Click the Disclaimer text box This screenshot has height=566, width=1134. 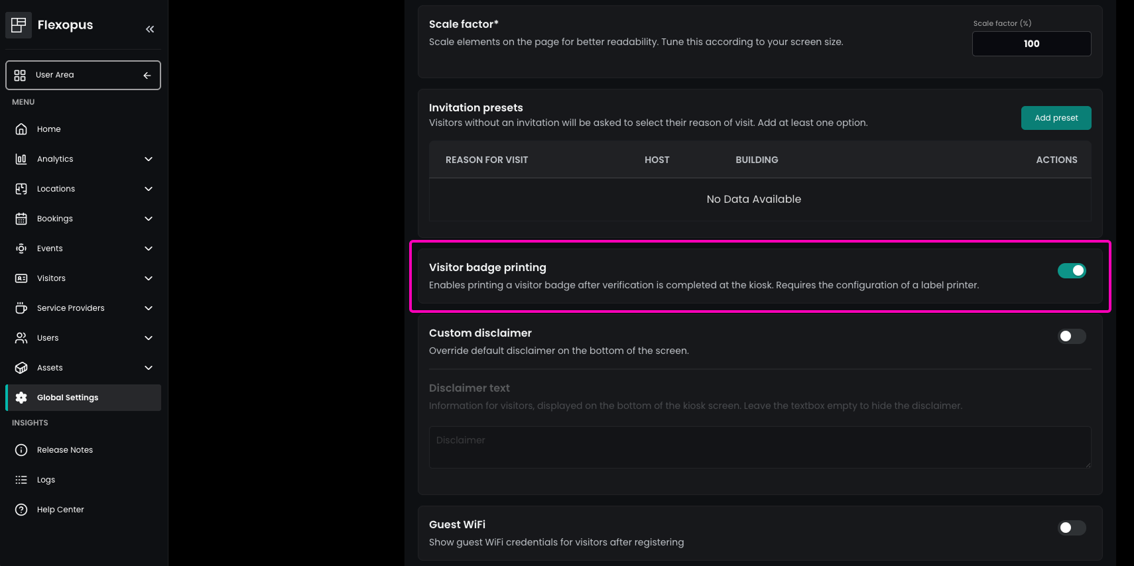click(759, 447)
